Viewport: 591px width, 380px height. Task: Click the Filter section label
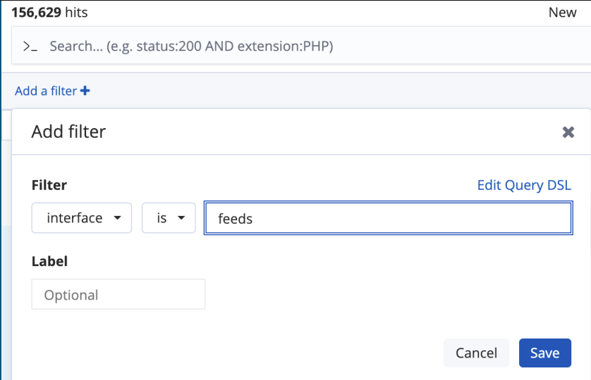[x=49, y=185]
